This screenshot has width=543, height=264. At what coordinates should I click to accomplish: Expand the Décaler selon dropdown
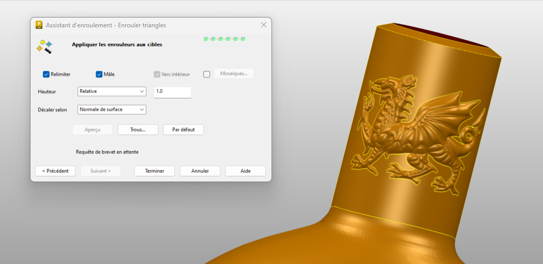click(x=112, y=109)
